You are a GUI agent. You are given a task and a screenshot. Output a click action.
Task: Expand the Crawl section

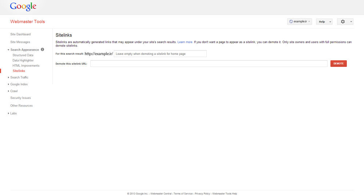8,91
